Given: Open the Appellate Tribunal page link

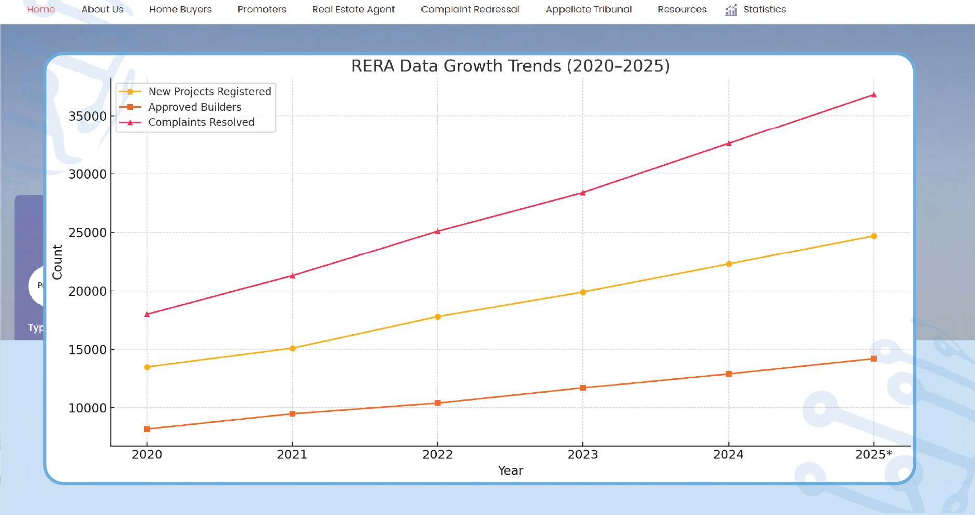Looking at the screenshot, I should [x=588, y=9].
